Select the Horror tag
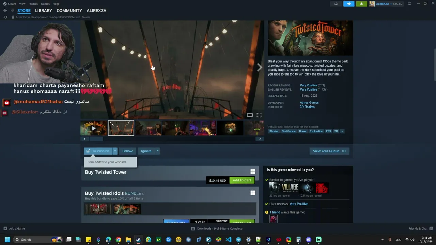 pyautogui.click(x=302, y=131)
